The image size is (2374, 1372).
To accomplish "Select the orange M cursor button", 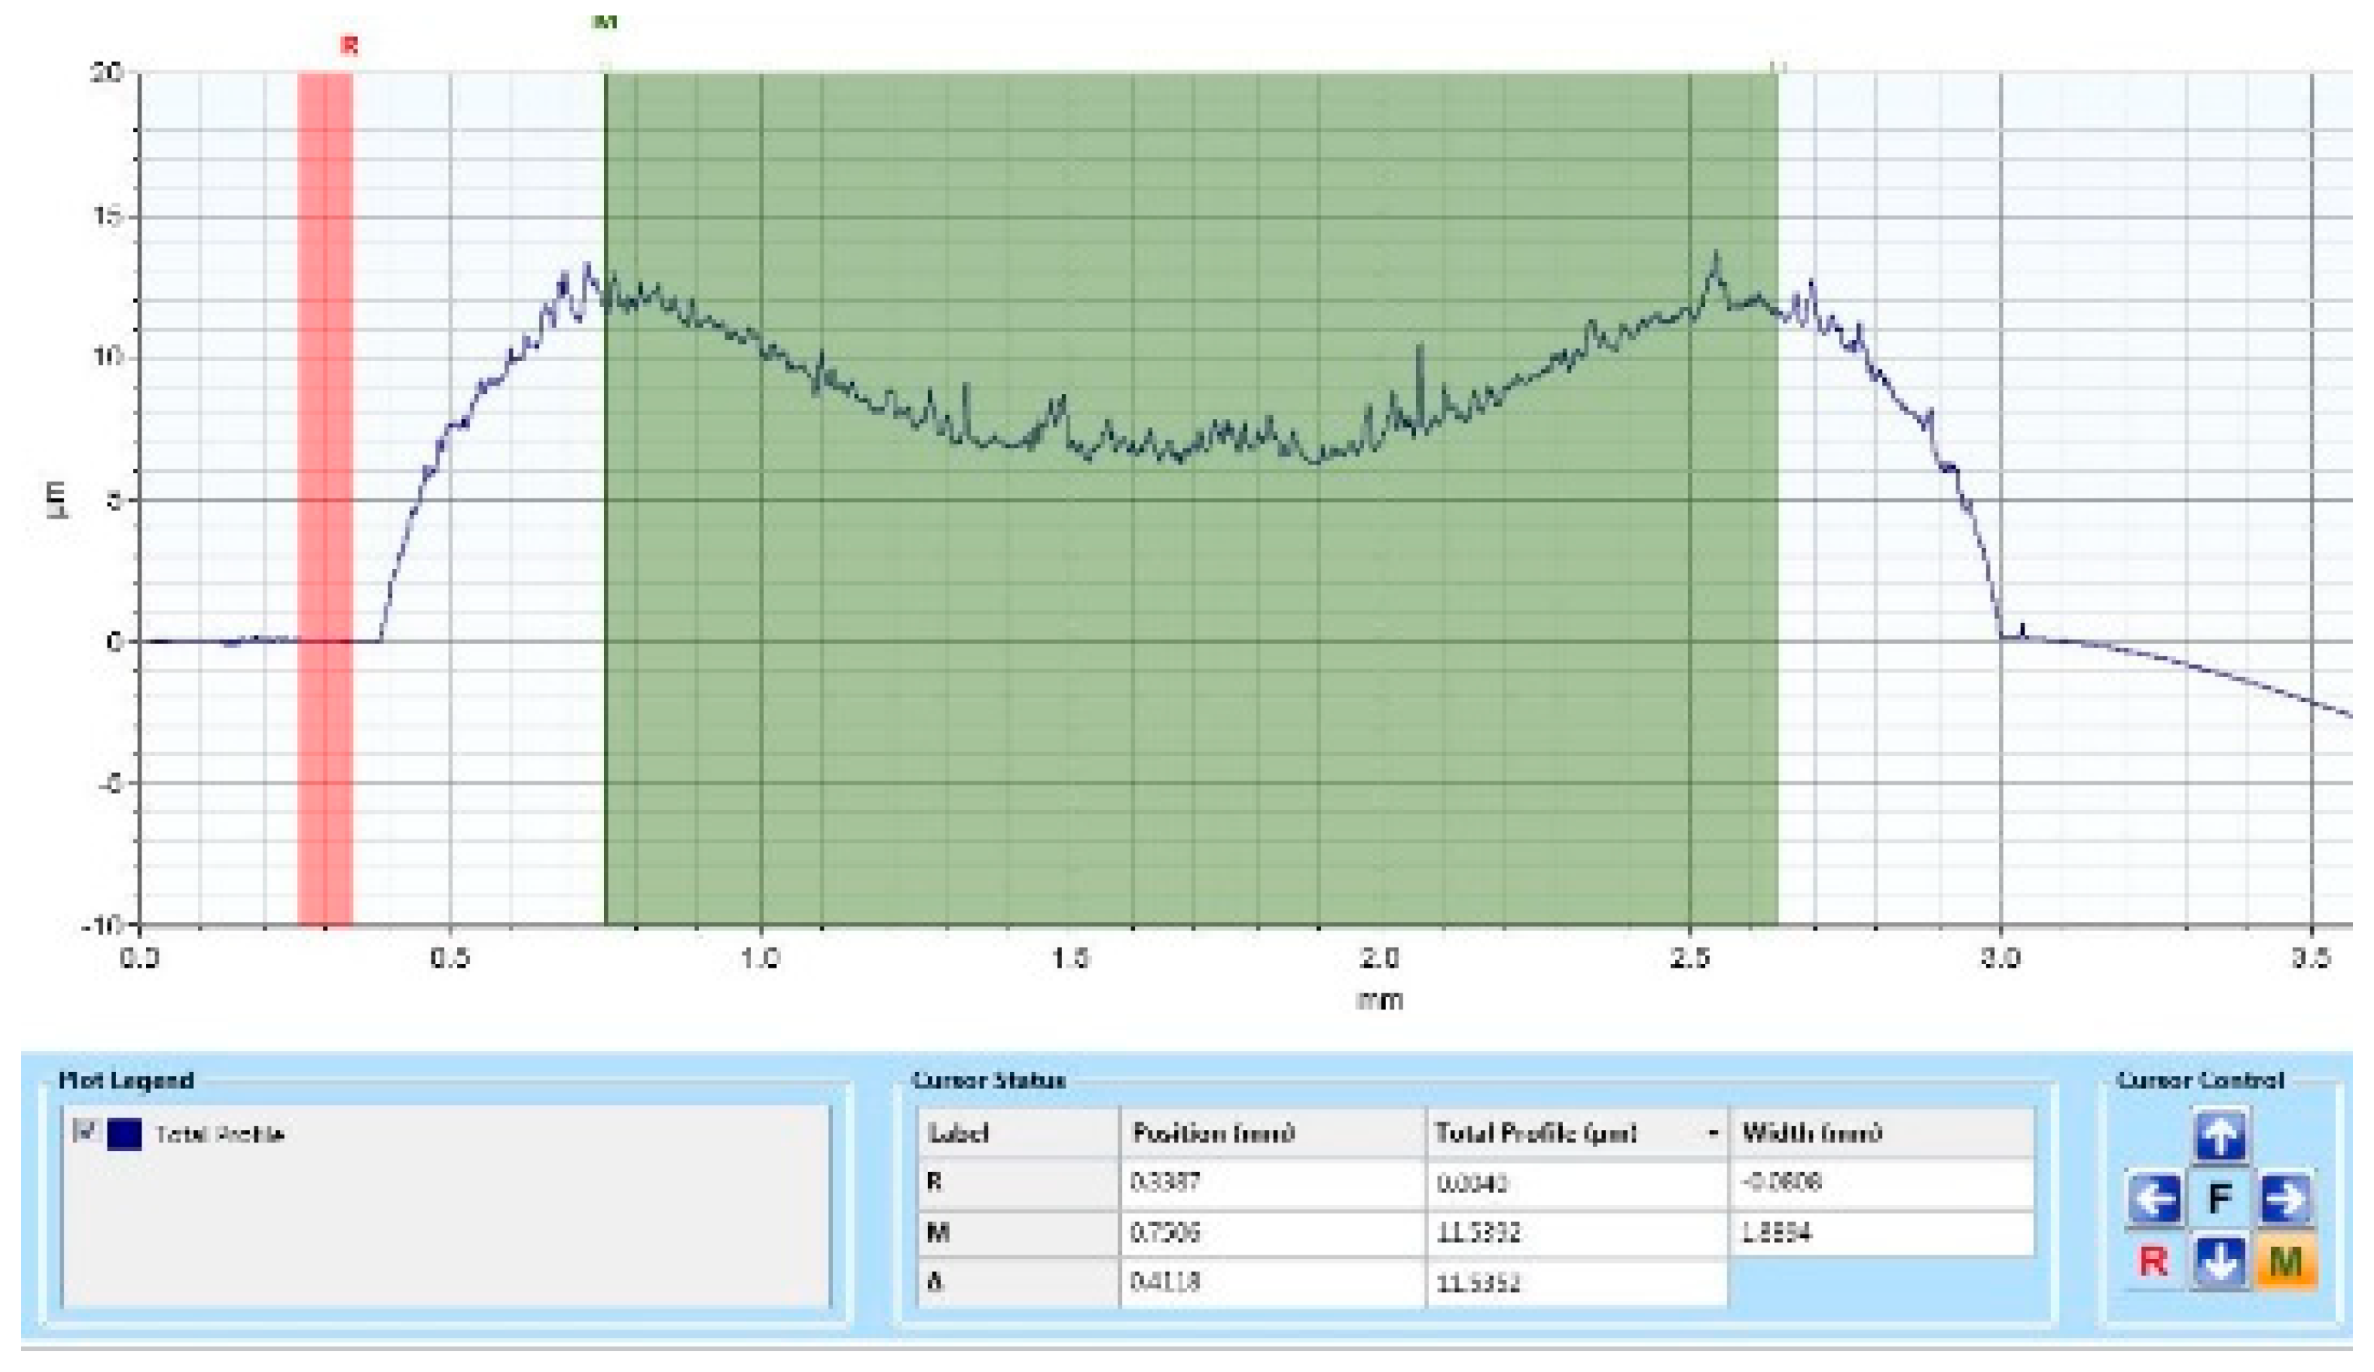I will pyautogui.click(x=2287, y=1261).
